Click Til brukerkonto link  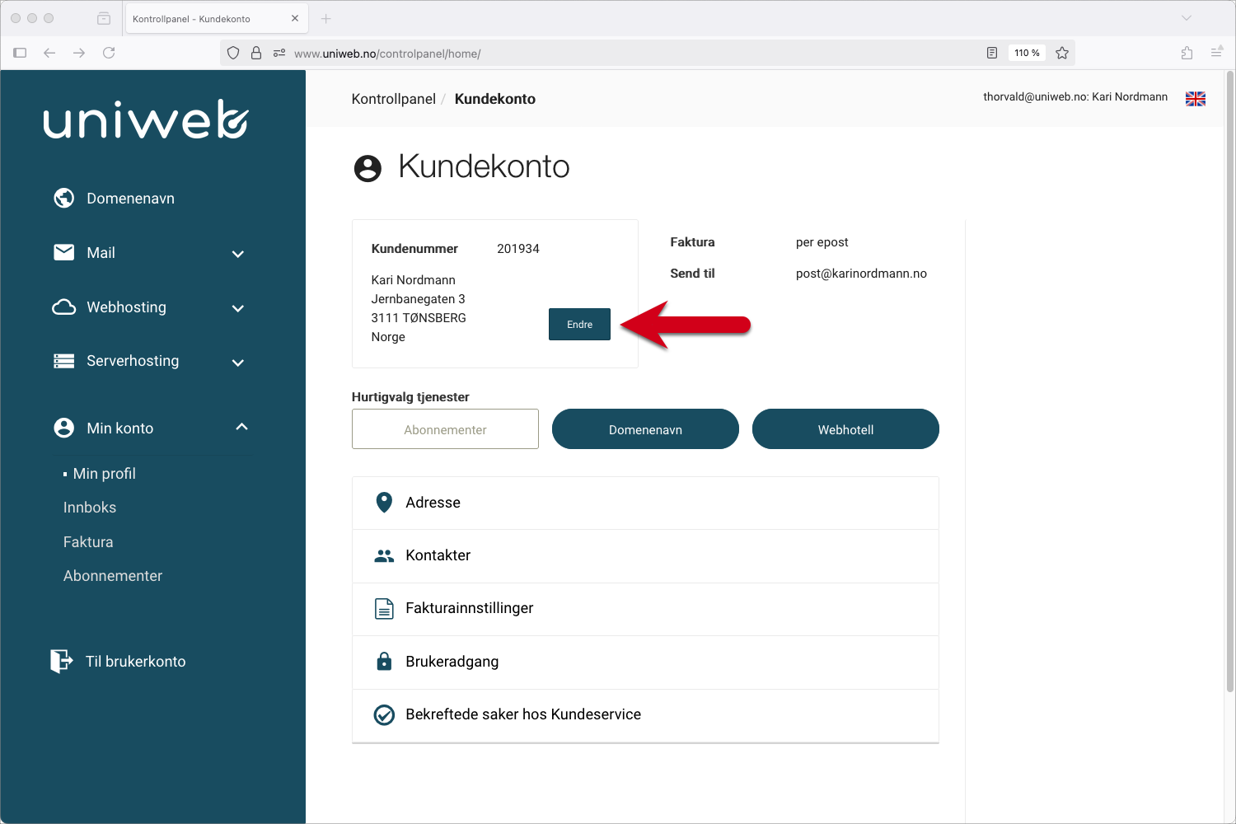point(135,662)
